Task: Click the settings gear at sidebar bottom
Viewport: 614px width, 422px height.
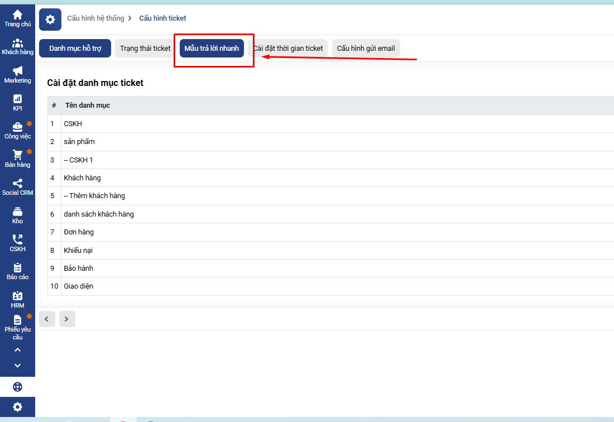Action: click(17, 407)
